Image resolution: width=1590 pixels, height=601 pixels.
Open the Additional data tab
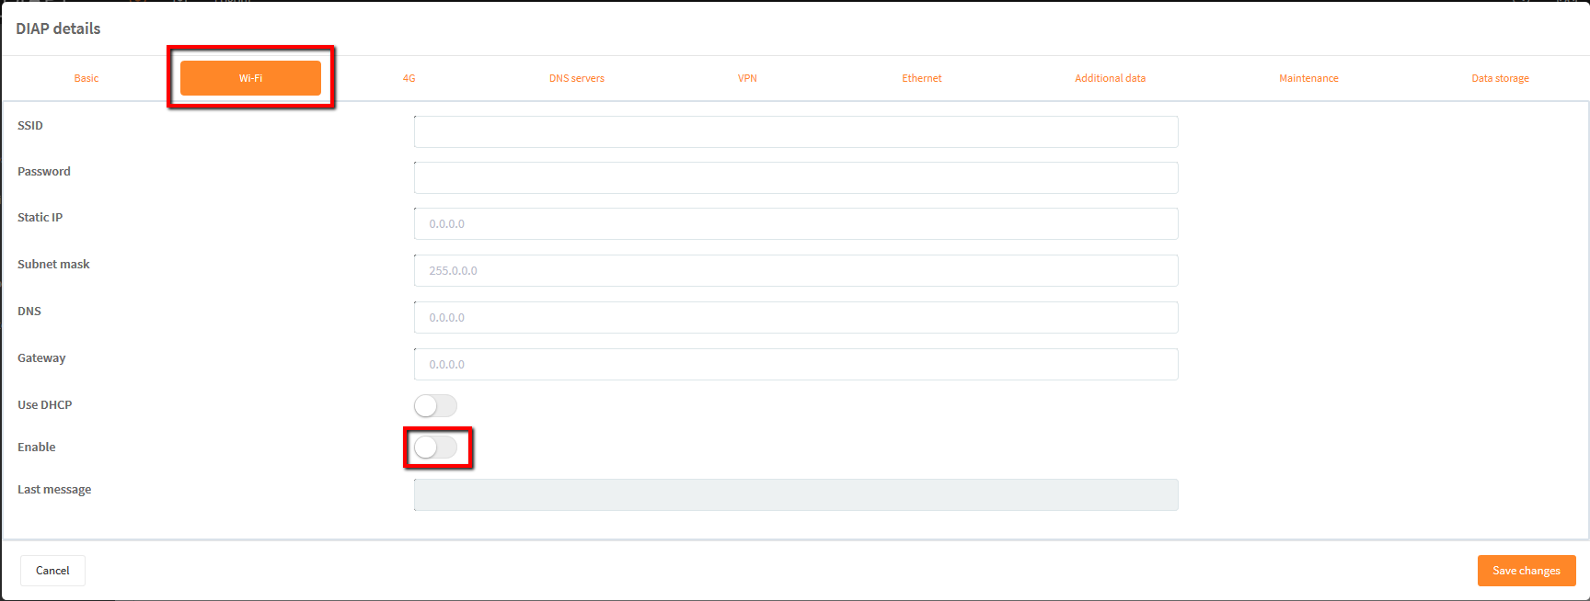click(1111, 78)
